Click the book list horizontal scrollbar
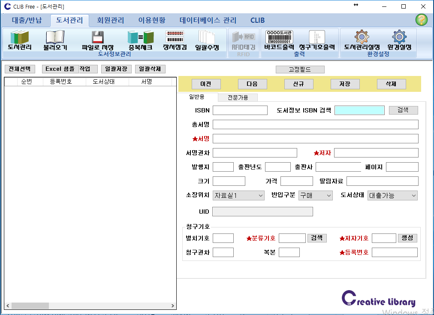 tap(90, 306)
